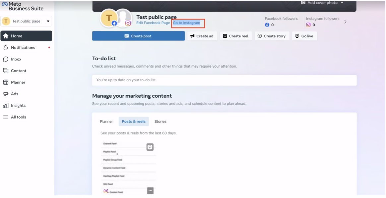
Task: Click Edit Facebook Page link
Action: pos(153,23)
